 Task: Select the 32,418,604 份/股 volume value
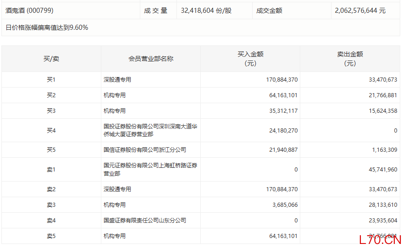206,10
